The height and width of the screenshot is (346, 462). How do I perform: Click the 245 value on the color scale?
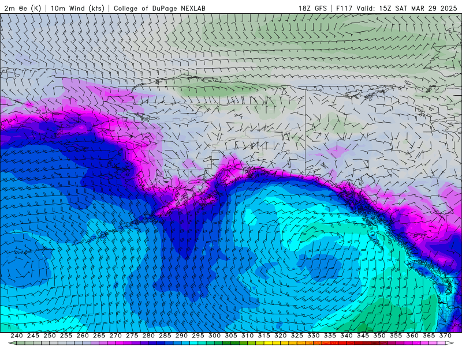pyautogui.click(x=33, y=336)
